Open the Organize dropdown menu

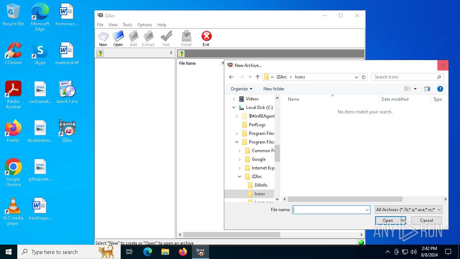(241, 89)
